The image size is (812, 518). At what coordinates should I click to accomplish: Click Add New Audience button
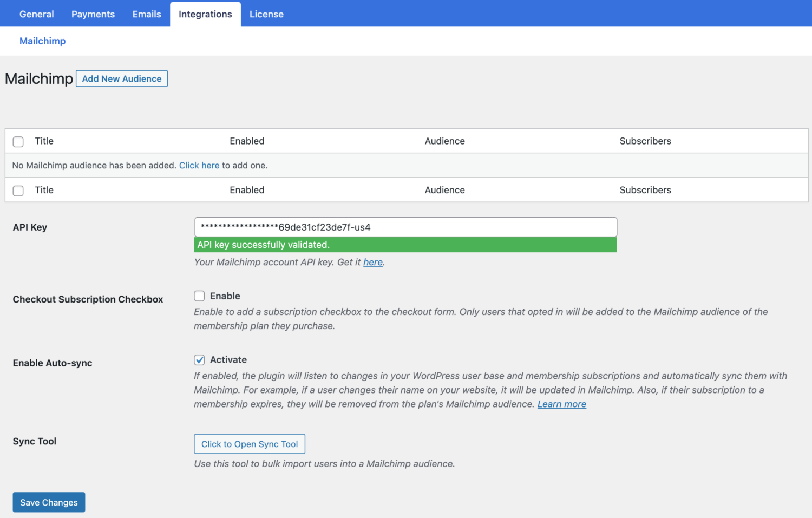[x=122, y=78]
